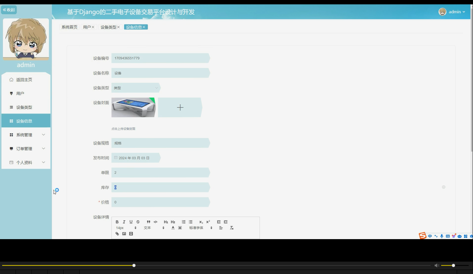Image resolution: width=473 pixels, height=274 pixels.
Task: Expand the 个人资料 sidebar menu
Action: 26,162
